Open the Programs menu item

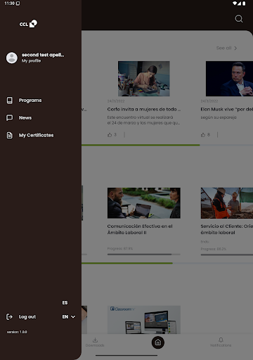30,101
